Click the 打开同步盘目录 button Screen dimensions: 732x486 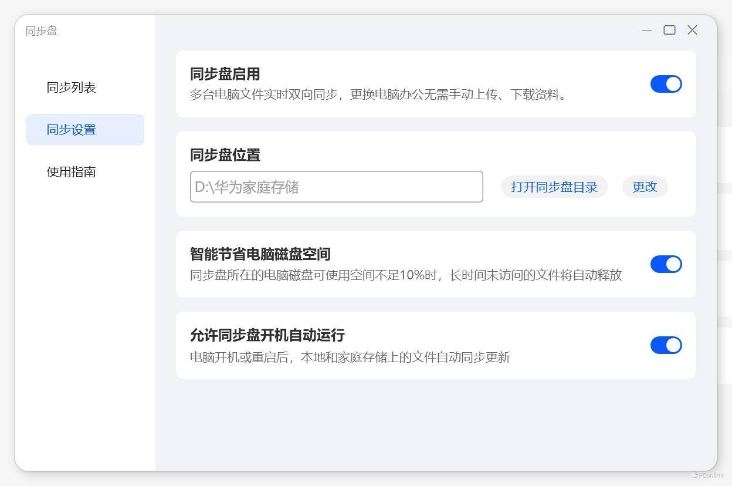click(x=554, y=187)
